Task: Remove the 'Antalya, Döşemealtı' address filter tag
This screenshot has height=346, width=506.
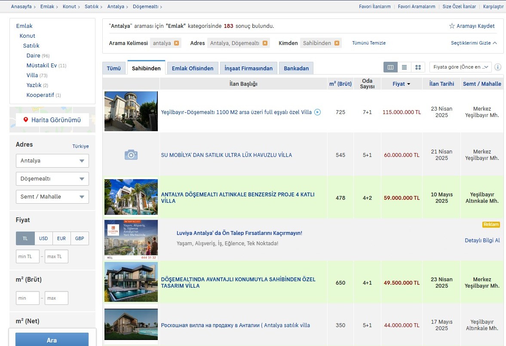Action: tap(265, 43)
